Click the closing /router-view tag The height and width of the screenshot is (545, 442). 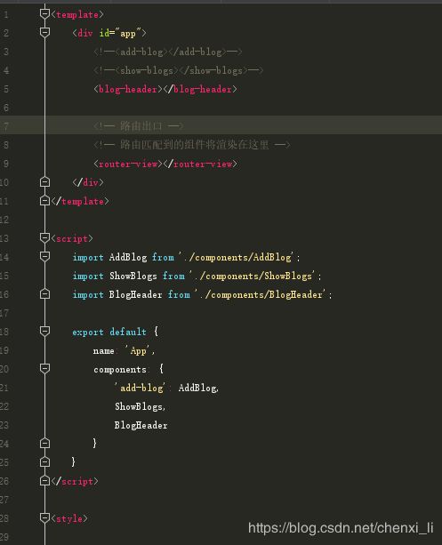[x=200, y=164]
